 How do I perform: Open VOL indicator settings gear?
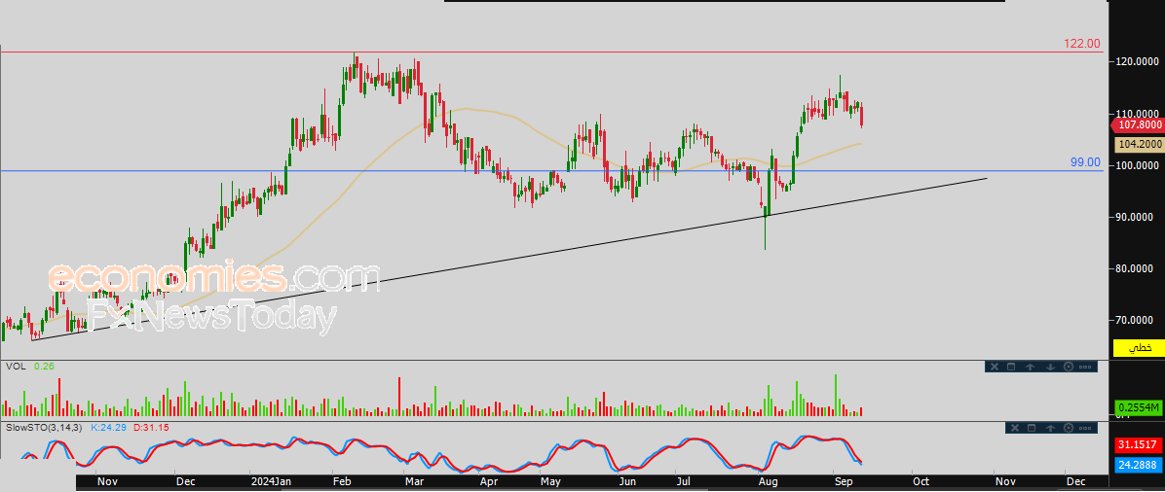click(x=1069, y=367)
